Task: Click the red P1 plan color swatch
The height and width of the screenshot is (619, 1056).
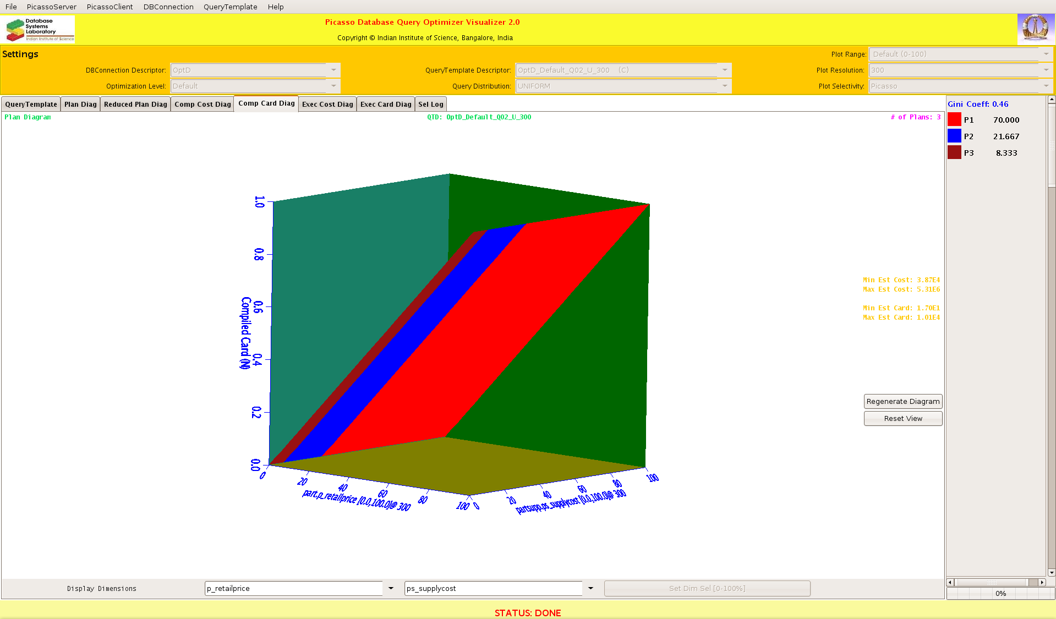Action: coord(954,120)
